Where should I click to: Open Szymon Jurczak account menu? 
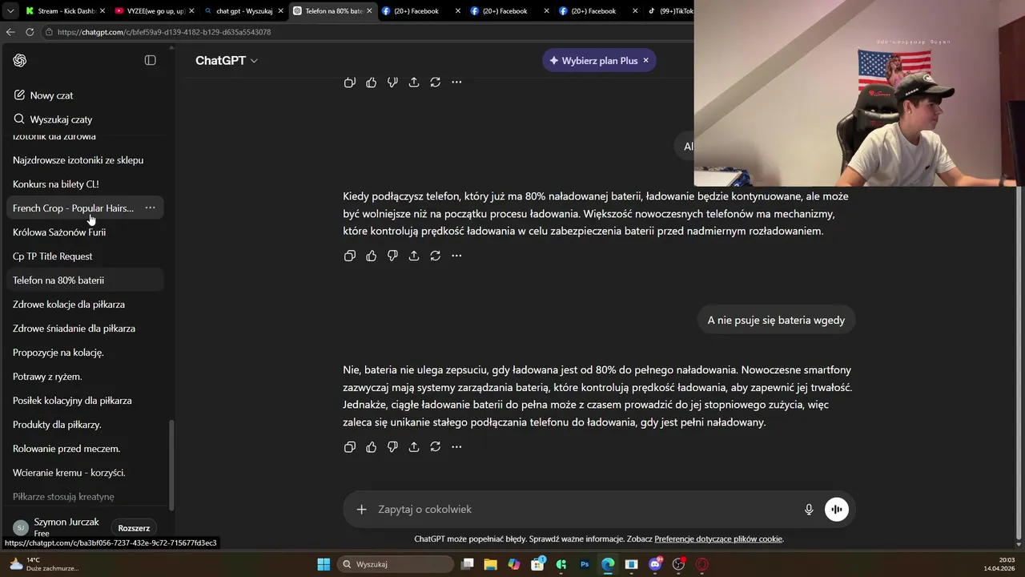click(56, 527)
